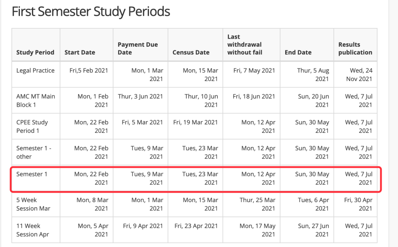Viewport: 398px width, 247px height.
Task: Select the Census Date column header
Action: [x=191, y=52]
